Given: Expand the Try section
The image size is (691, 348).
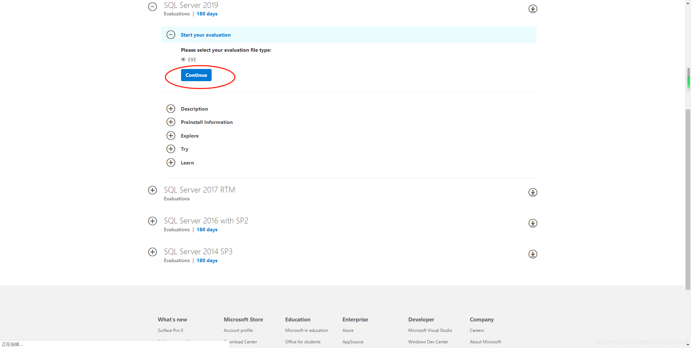Looking at the screenshot, I should click(171, 149).
